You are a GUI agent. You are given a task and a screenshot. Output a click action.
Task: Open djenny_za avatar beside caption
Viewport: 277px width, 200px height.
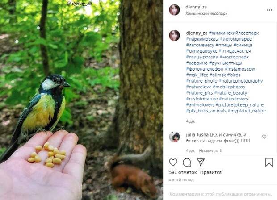(174, 35)
